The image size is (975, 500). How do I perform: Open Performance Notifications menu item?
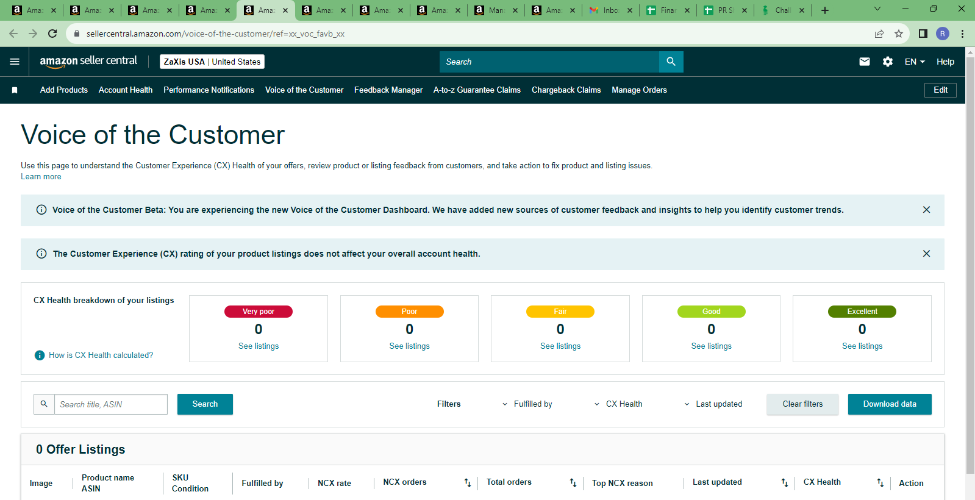pos(209,90)
